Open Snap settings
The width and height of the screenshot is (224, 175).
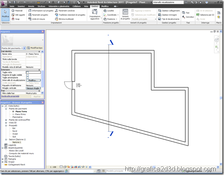point(15,19)
